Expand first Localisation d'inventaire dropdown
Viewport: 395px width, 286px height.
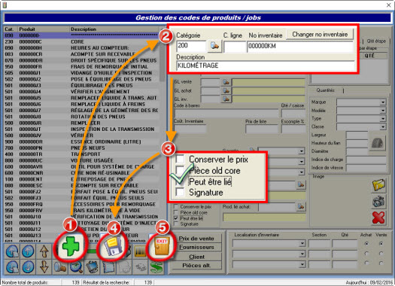click(302, 243)
